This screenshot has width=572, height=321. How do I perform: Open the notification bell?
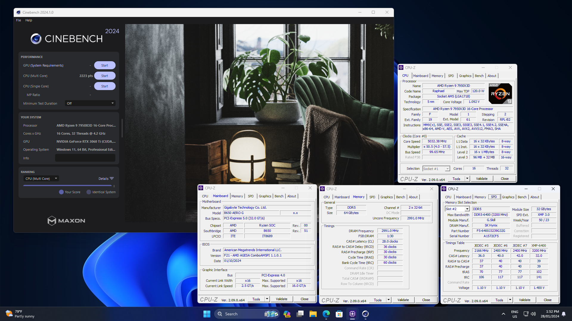click(564, 314)
